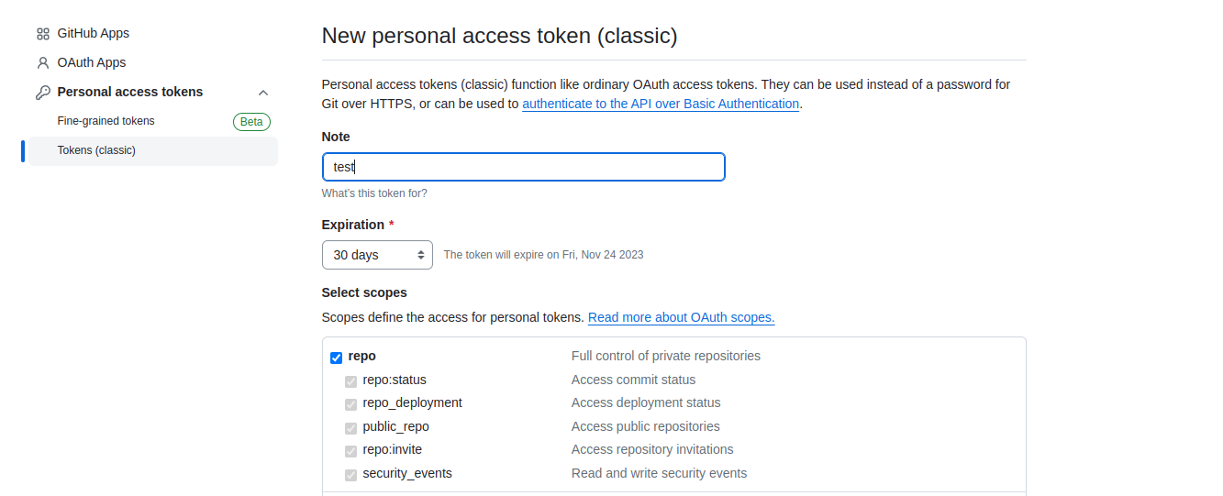Toggle the repo_deployment checkbox

pyautogui.click(x=350, y=404)
